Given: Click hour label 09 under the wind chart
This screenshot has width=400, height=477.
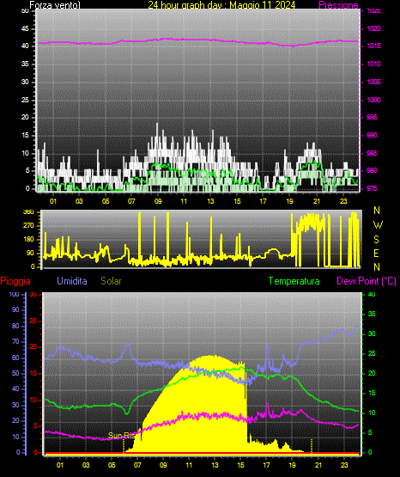Looking at the screenshot, I should coord(158,201).
